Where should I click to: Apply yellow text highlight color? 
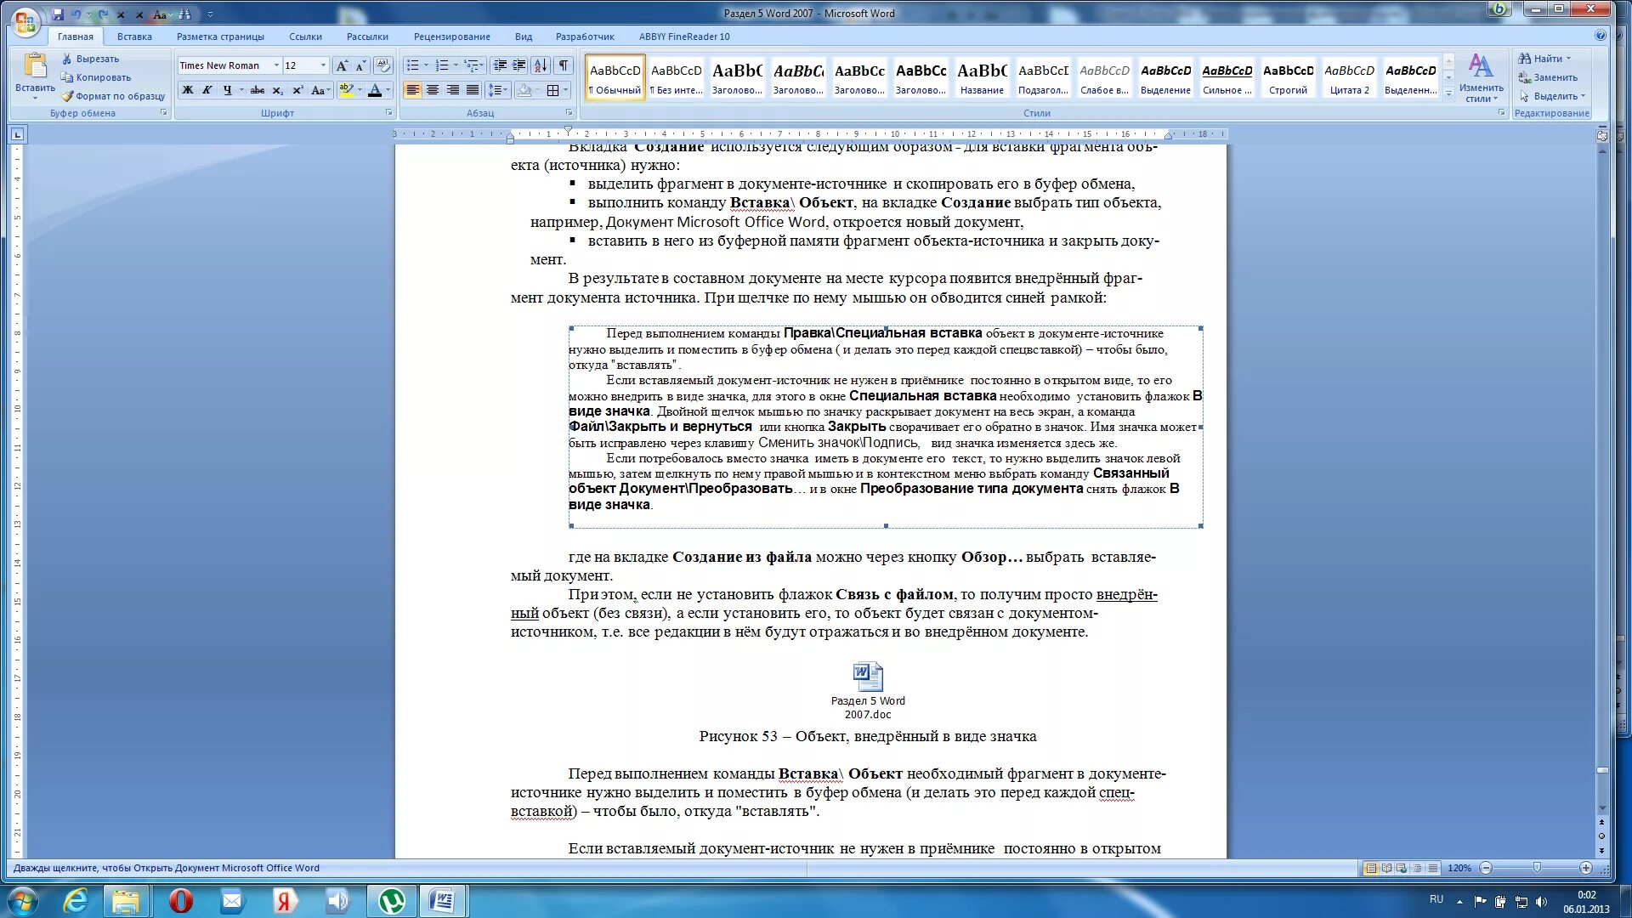pos(345,90)
